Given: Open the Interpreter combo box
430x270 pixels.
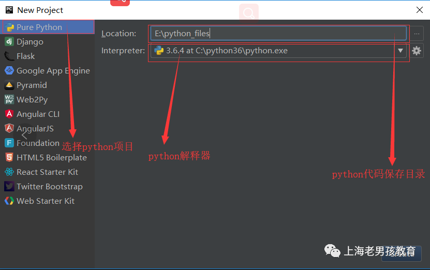Looking at the screenshot, I should tap(278, 51).
